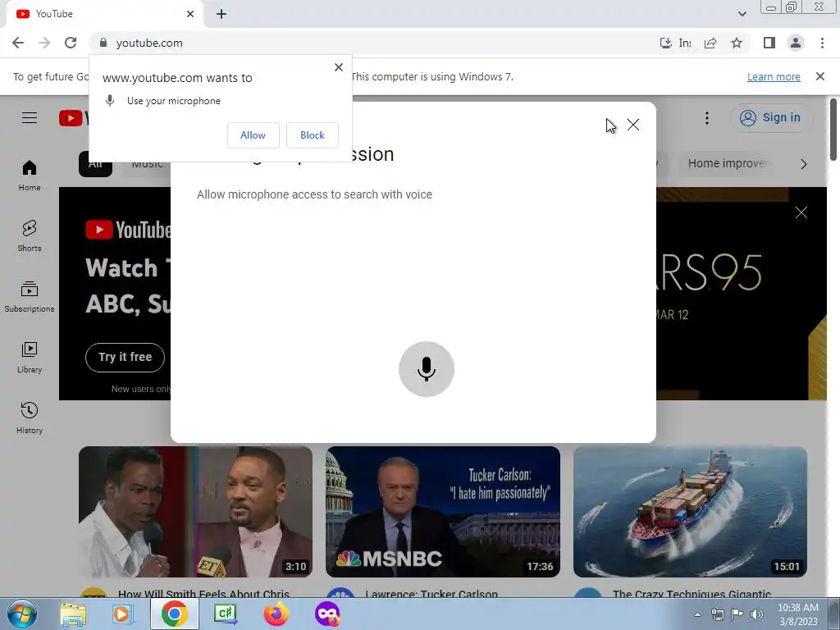This screenshot has height=630, width=840.
Task: Open YouTube settings three-dot menu
Action: tap(707, 118)
